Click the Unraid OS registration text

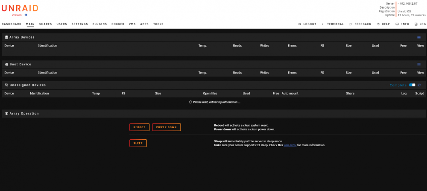click(404, 12)
